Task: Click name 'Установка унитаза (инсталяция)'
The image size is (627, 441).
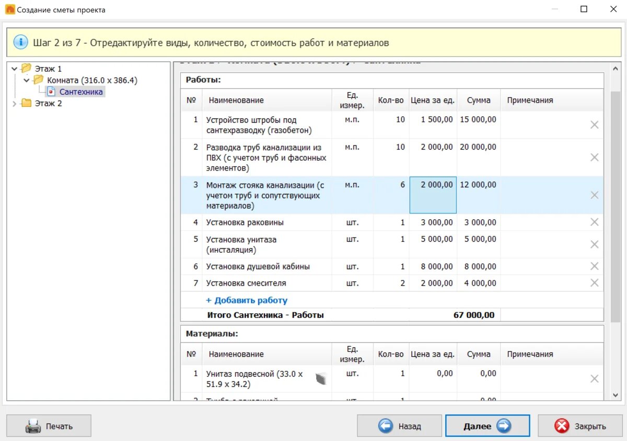Action: click(x=241, y=244)
